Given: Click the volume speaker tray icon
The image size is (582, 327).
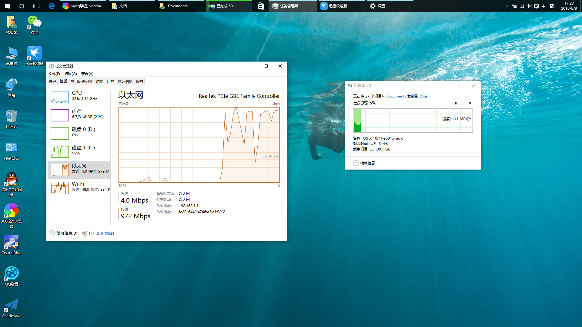Looking at the screenshot, I should 529,6.
